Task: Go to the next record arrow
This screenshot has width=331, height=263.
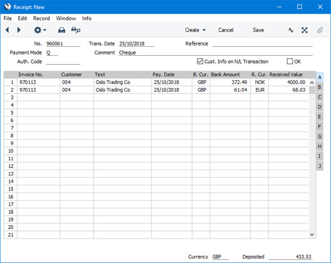Action: 19,30
